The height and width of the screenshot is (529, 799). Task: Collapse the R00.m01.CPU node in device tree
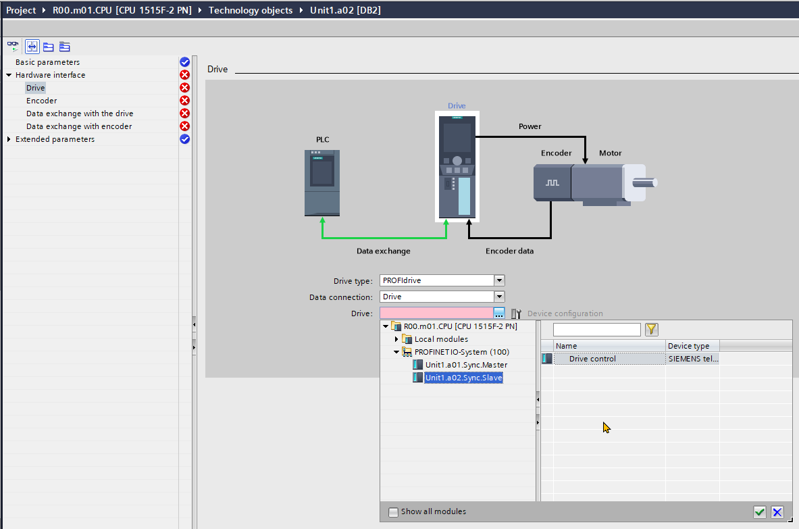(386, 327)
